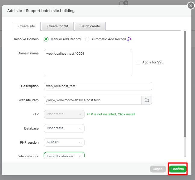Switch to the Create for Git tab

click(x=57, y=26)
